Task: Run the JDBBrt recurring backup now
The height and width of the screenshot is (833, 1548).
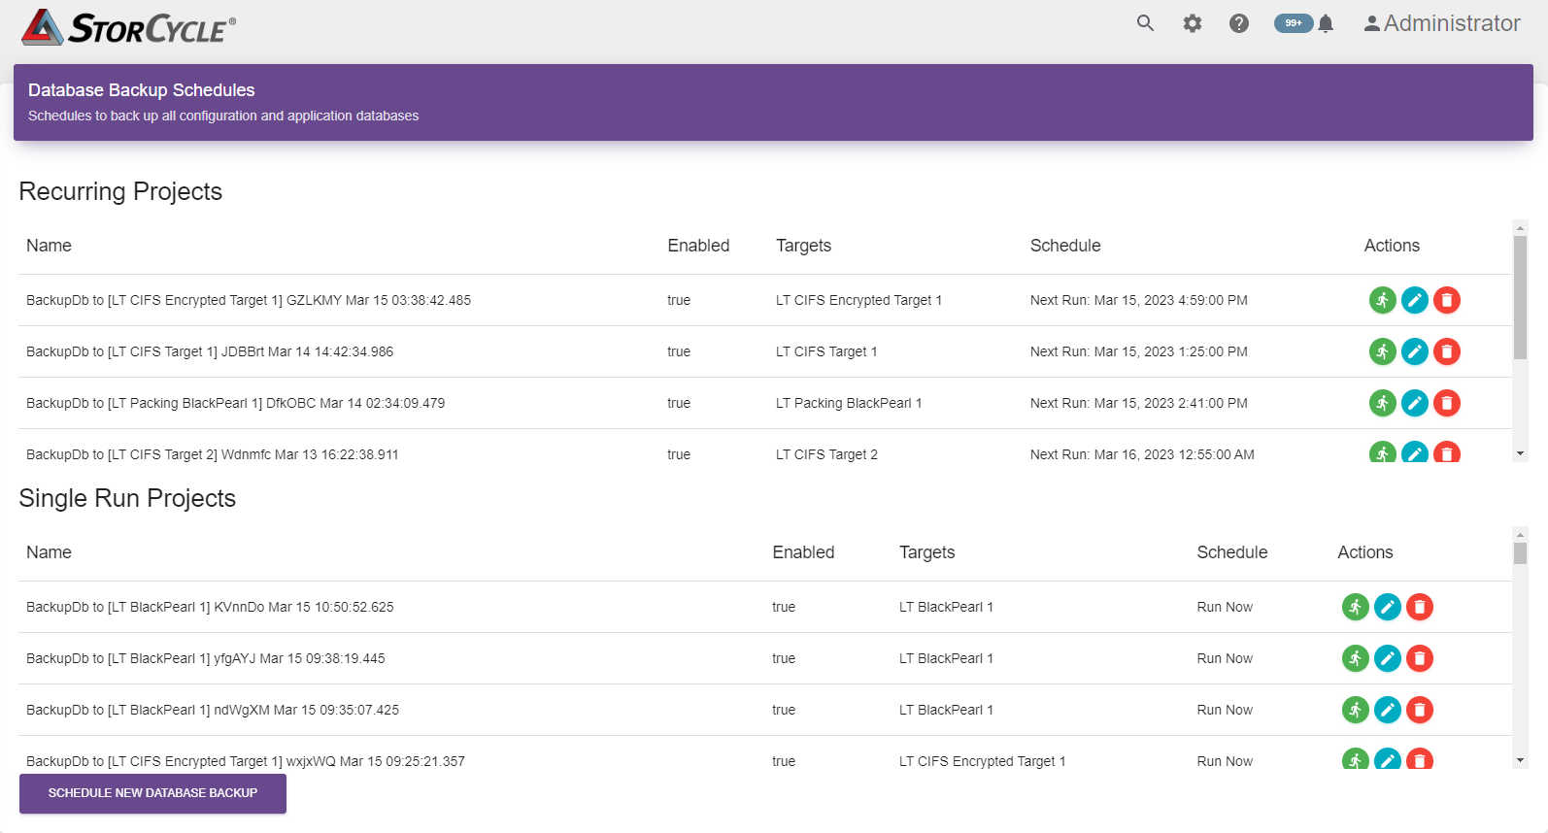Action: click(1383, 351)
